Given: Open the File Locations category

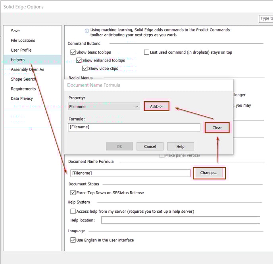Looking at the screenshot, I should coord(23,40).
